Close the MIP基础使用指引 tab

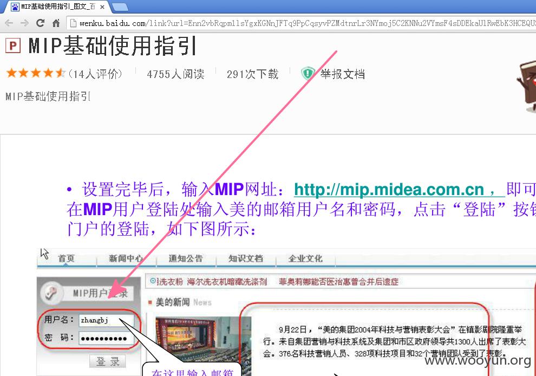(102, 7)
